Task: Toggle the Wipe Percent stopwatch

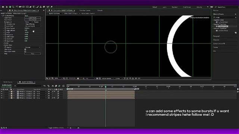Action: pyautogui.click(x=5, y=28)
